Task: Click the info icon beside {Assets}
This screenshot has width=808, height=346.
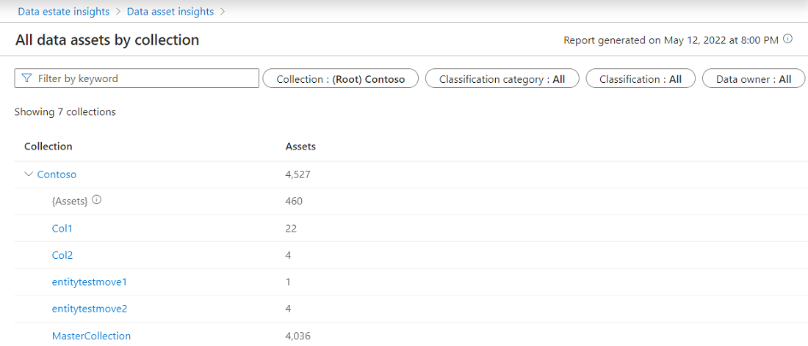Action: click(x=97, y=201)
